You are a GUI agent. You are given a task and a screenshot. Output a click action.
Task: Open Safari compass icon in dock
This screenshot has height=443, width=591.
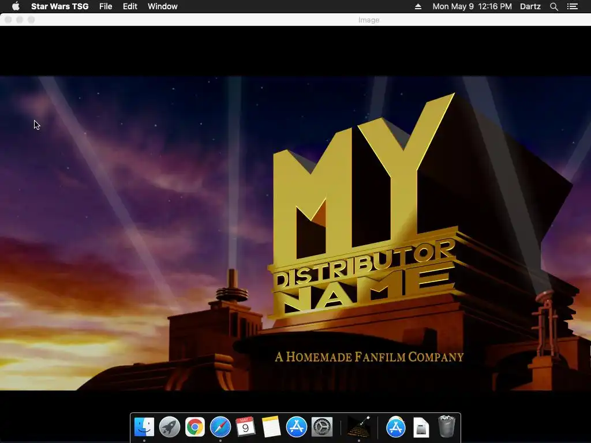pos(220,427)
